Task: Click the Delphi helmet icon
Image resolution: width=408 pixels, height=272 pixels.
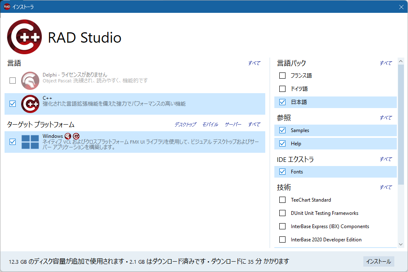Action: point(30,80)
